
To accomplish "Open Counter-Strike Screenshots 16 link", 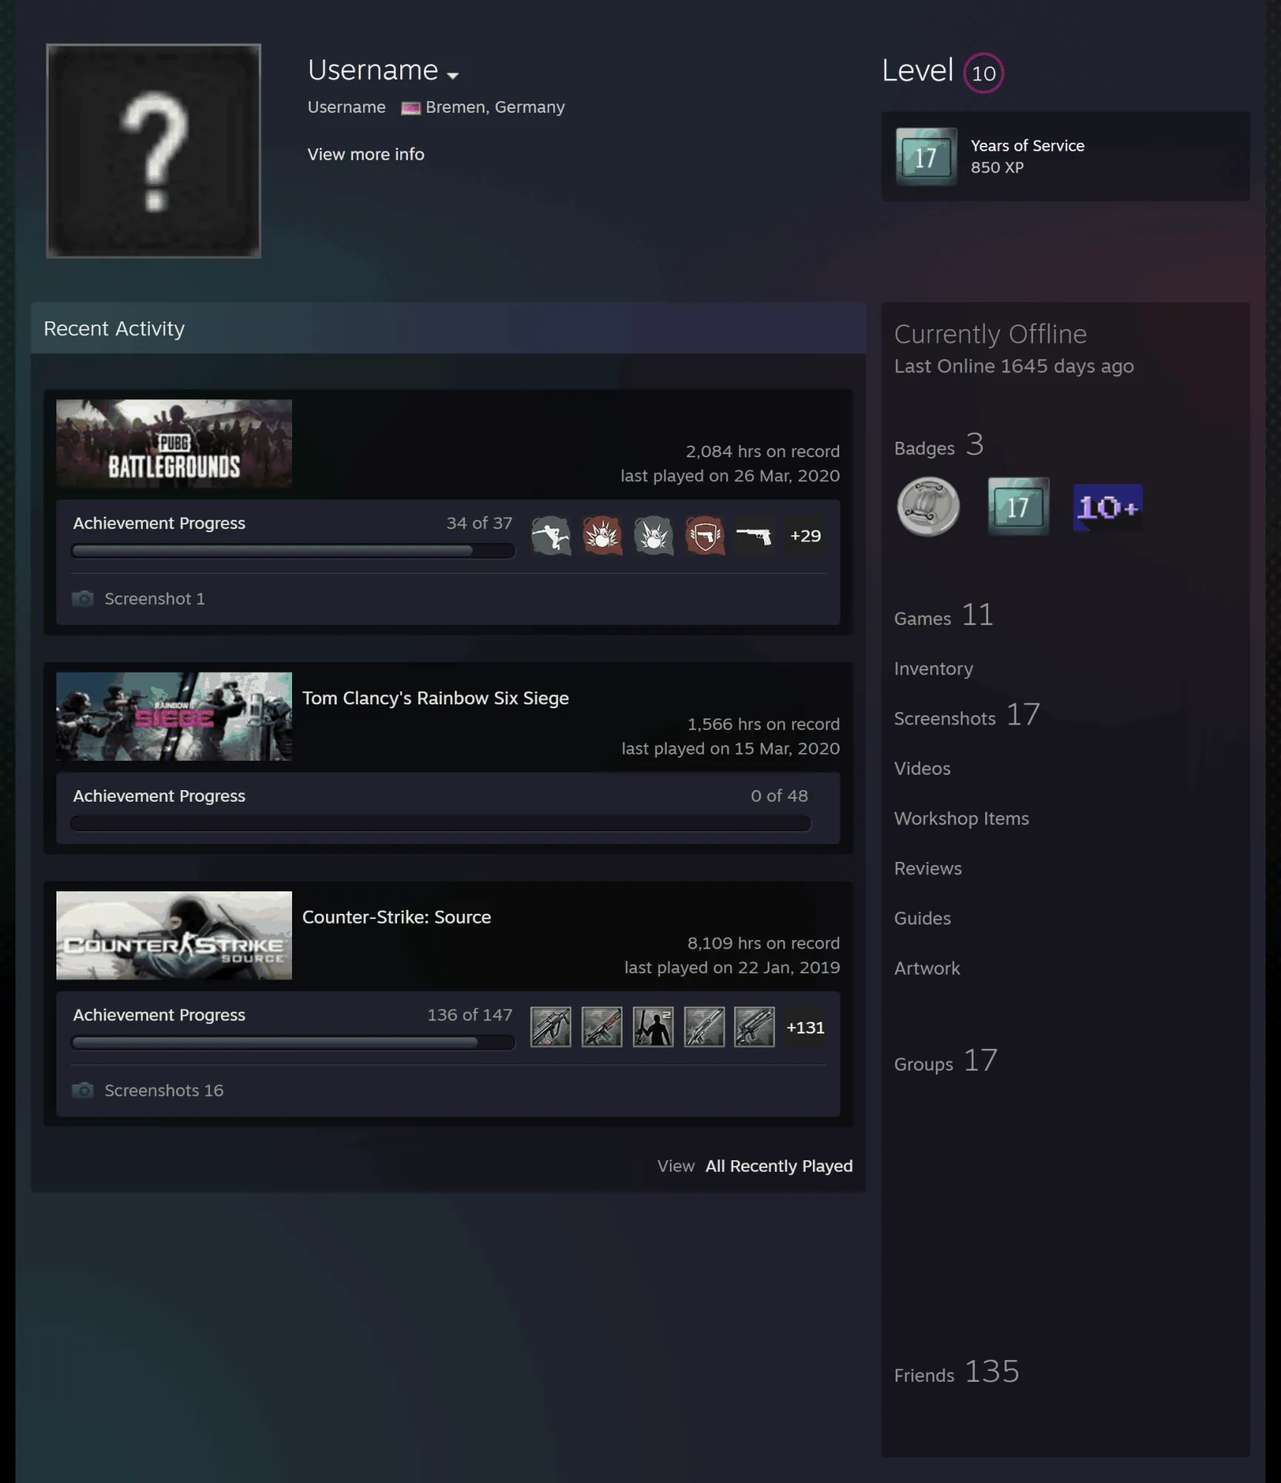I will click(x=164, y=1091).
